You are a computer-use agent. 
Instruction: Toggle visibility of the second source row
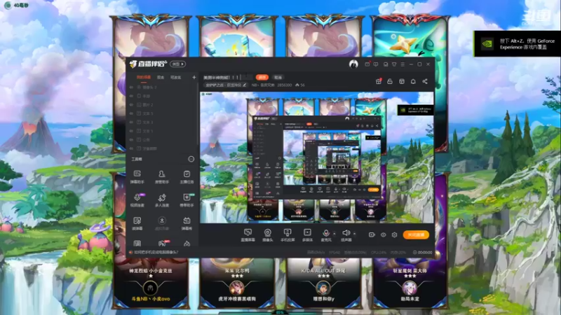pos(131,96)
